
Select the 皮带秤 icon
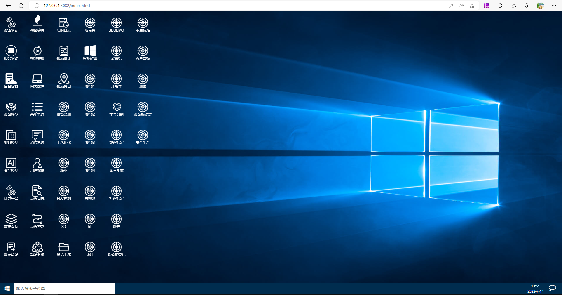tap(90, 25)
